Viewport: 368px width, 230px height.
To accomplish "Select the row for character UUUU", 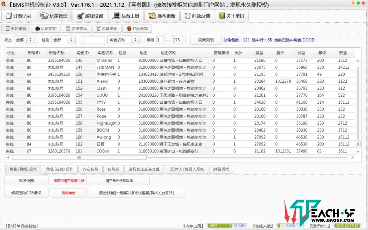I will [x=180, y=95].
